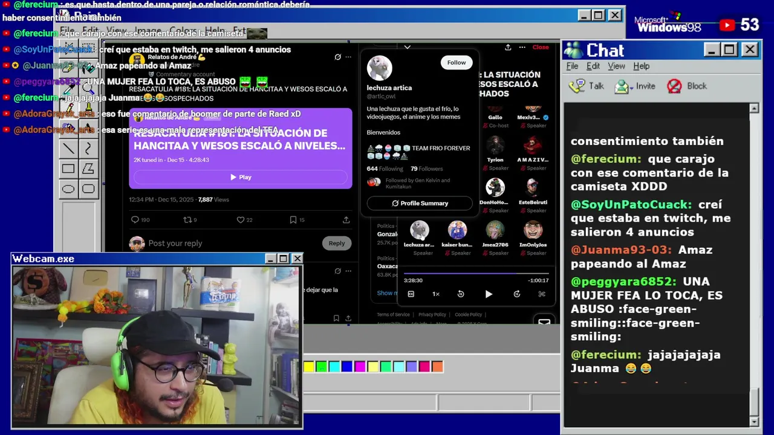Click the Grok icon on Relatos de André post

tap(337, 57)
